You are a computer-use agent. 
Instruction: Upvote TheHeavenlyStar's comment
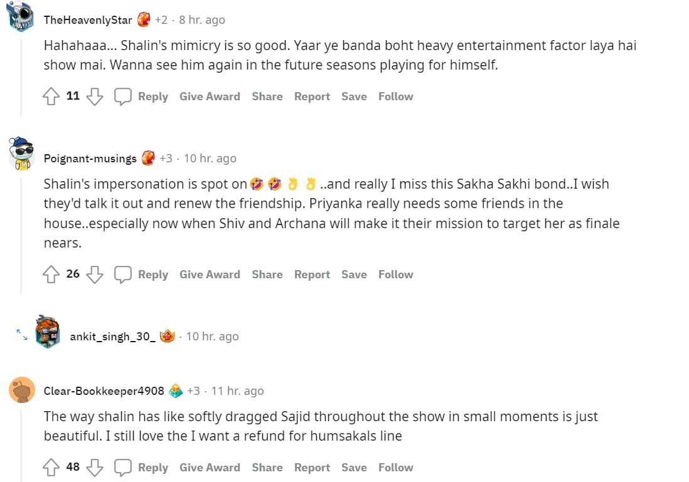point(51,96)
